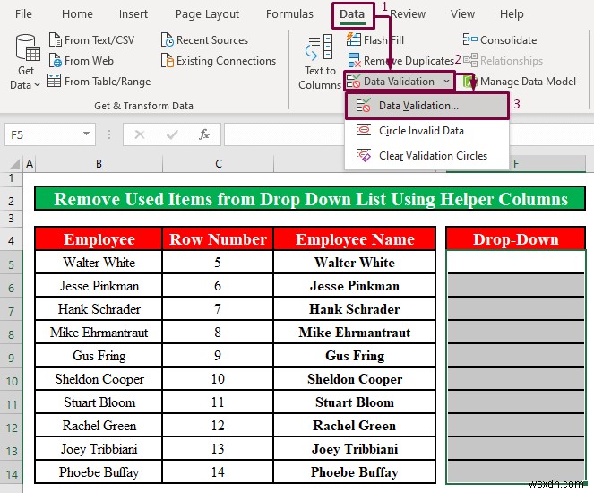Choose Circle Invalid Data menu item
The width and height of the screenshot is (594, 493).
(x=426, y=131)
